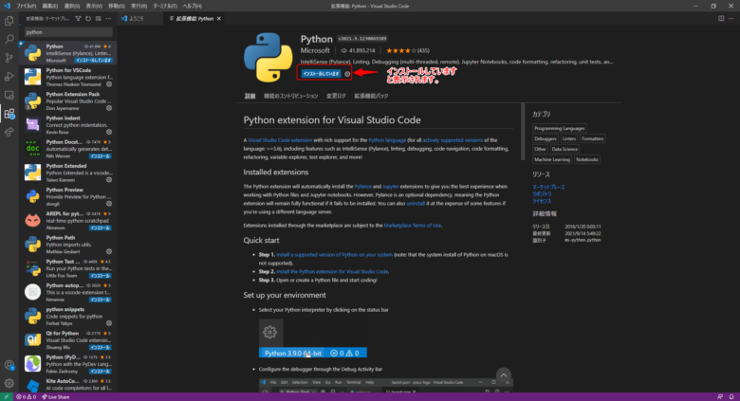Click the Programming Languages category tag
The image size is (740, 401).
tap(559, 128)
